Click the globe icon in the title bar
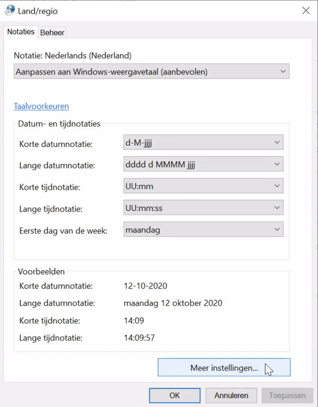 point(9,11)
